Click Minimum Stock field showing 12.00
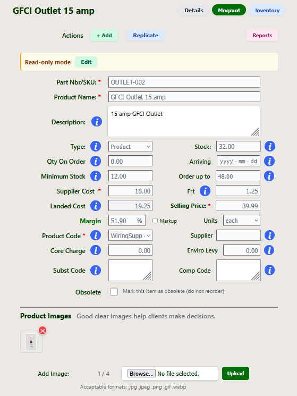Viewport: 297px width, 396px height. (x=130, y=176)
